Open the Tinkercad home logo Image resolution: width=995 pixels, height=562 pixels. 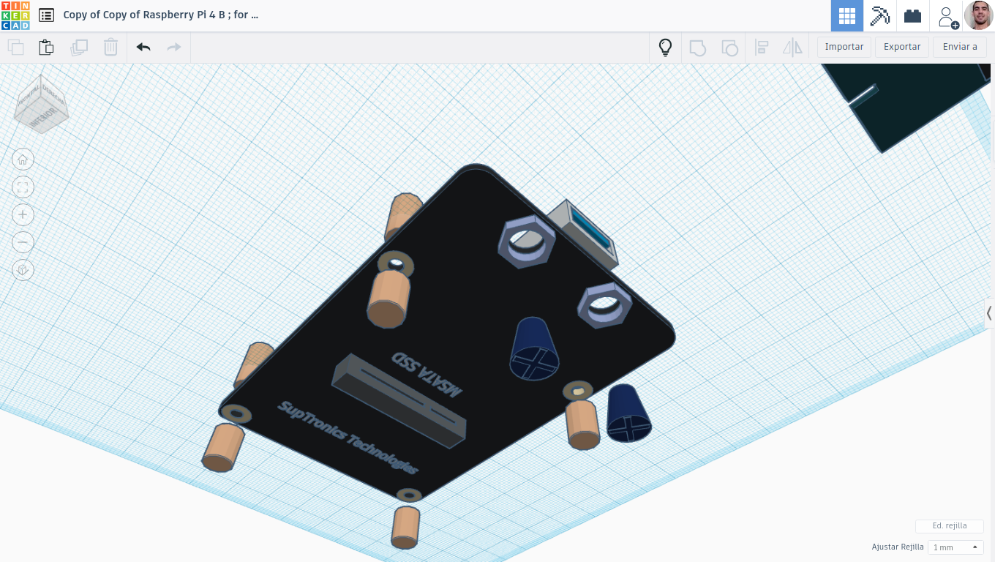(x=15, y=15)
